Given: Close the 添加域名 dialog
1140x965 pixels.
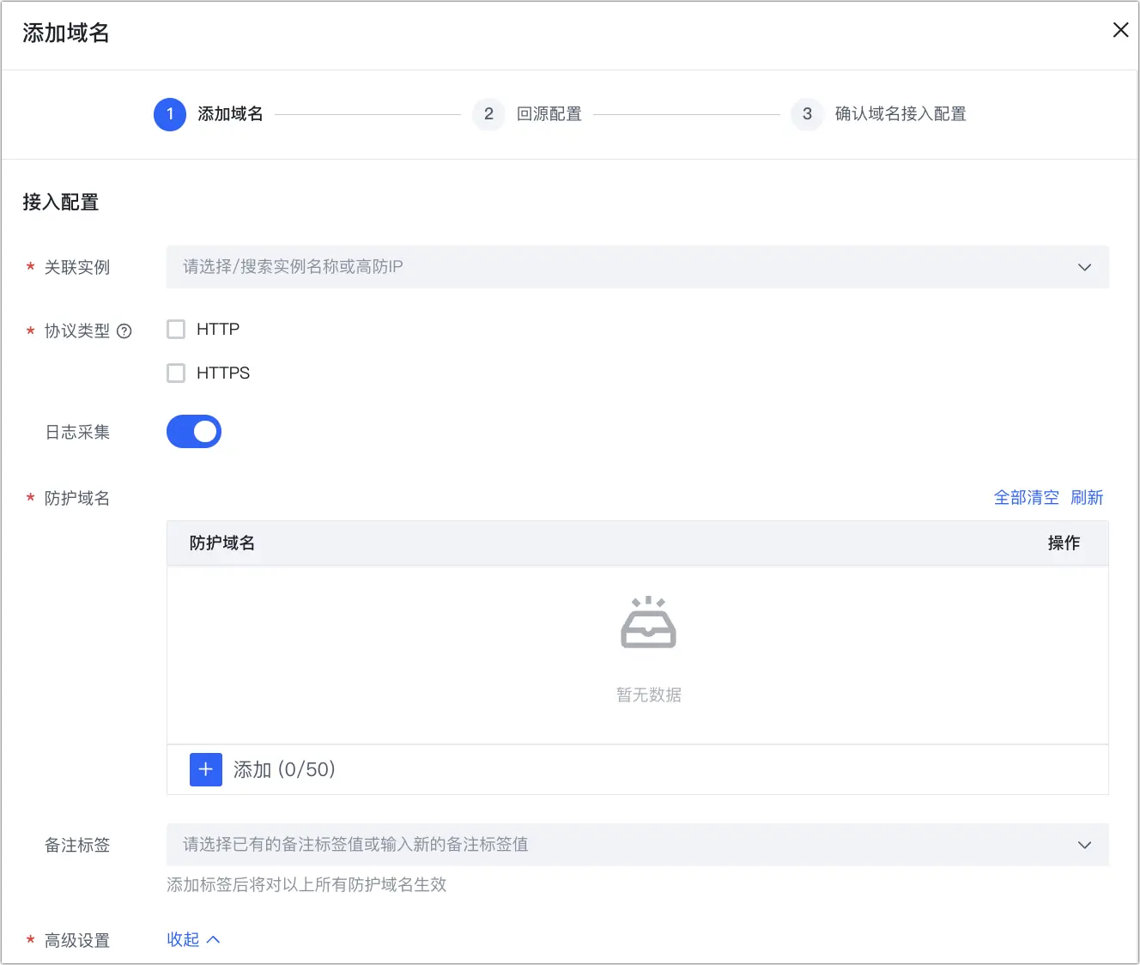Looking at the screenshot, I should coord(1120,30).
